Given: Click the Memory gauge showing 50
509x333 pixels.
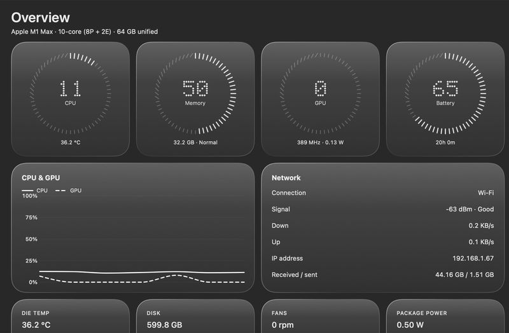Looking at the screenshot, I should pos(195,93).
